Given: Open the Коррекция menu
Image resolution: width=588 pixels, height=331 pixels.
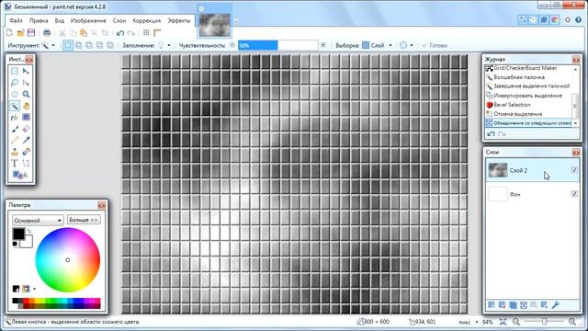Looking at the screenshot, I should (x=147, y=20).
